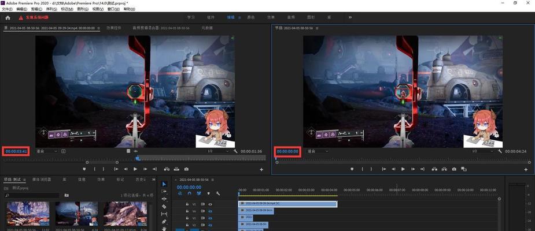535x231 pixels.
Task: Click timeline timecode 00:00:00:00
Action: pyautogui.click(x=189, y=187)
